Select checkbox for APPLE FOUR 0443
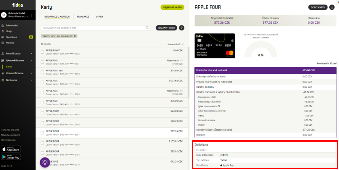This screenshot has width=339, height=170. click(42, 123)
